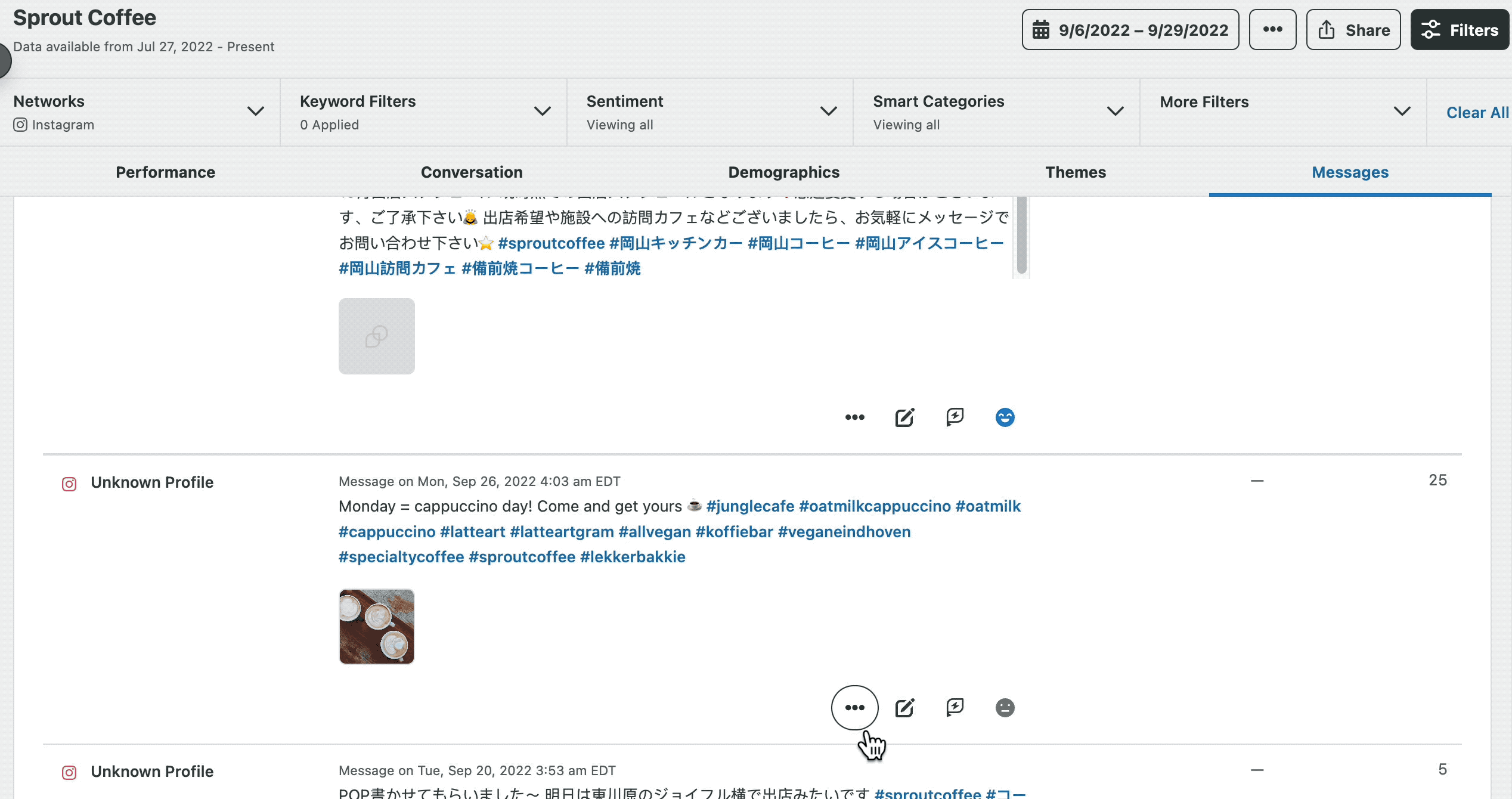This screenshot has width=1512, height=799.
Task: Switch to the Themes tab
Action: coord(1076,172)
